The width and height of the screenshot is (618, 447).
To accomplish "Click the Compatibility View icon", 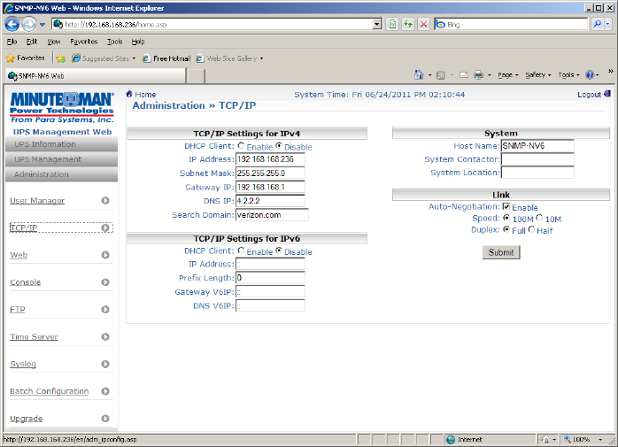I will (392, 25).
